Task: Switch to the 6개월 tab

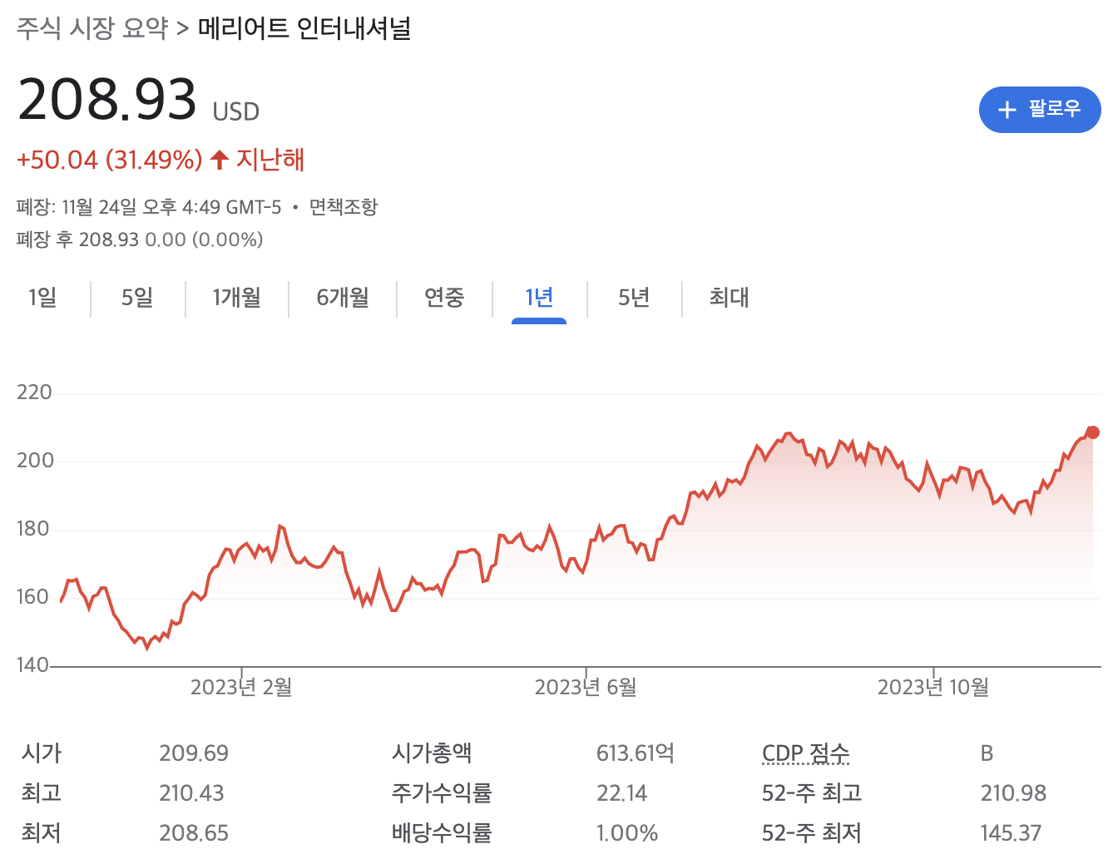Action: tap(343, 298)
